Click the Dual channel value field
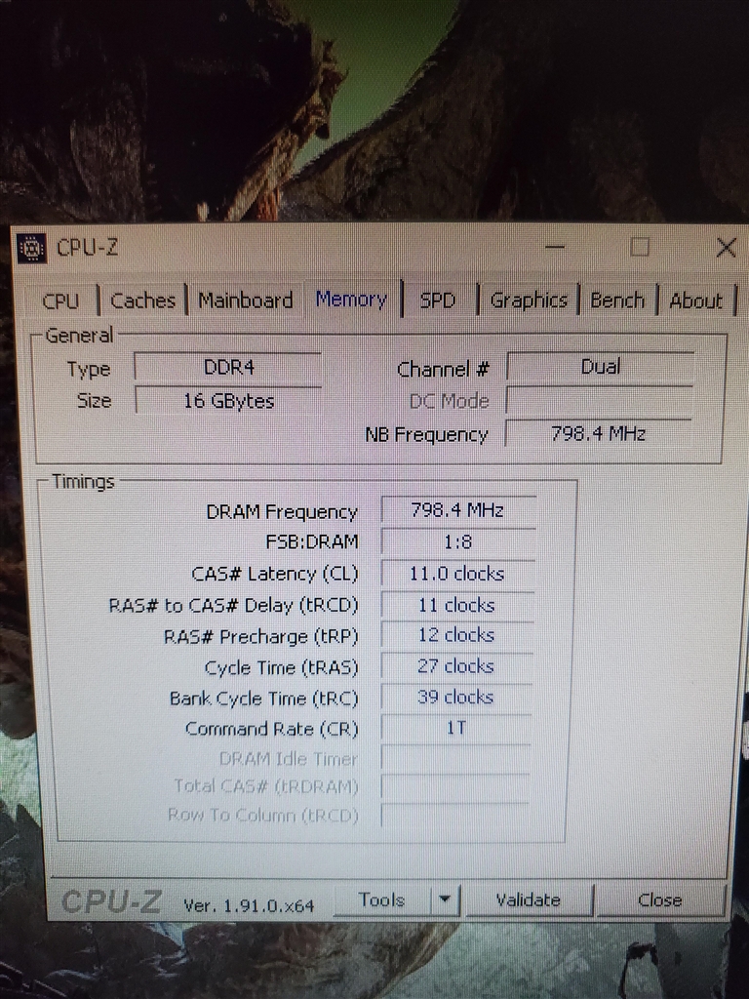749x999 pixels. pyautogui.click(x=600, y=367)
